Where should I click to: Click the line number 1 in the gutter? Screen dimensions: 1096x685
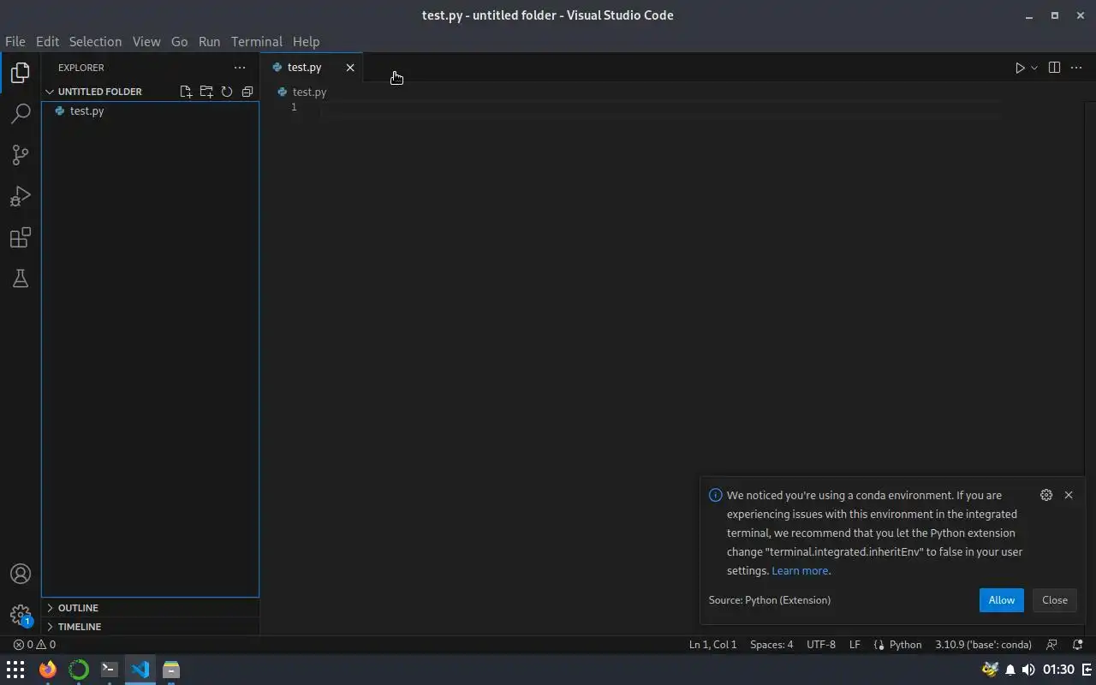coord(294,107)
